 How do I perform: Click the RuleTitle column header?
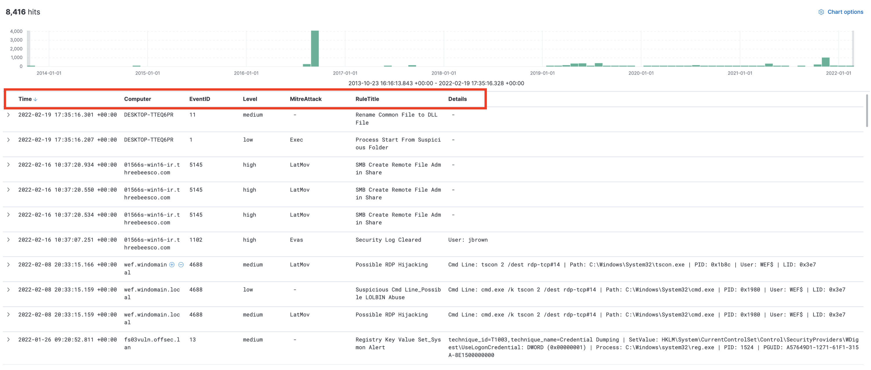point(367,99)
